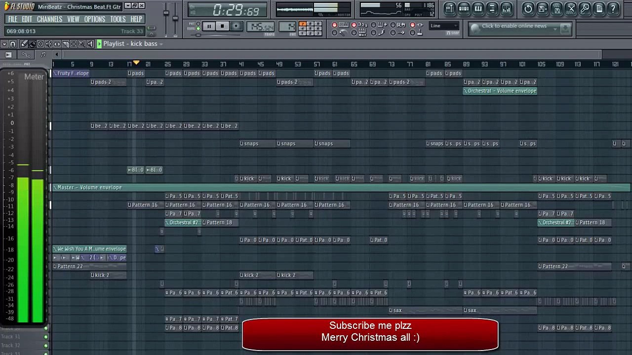
Task: Open the project info icon
Action: 599,8
